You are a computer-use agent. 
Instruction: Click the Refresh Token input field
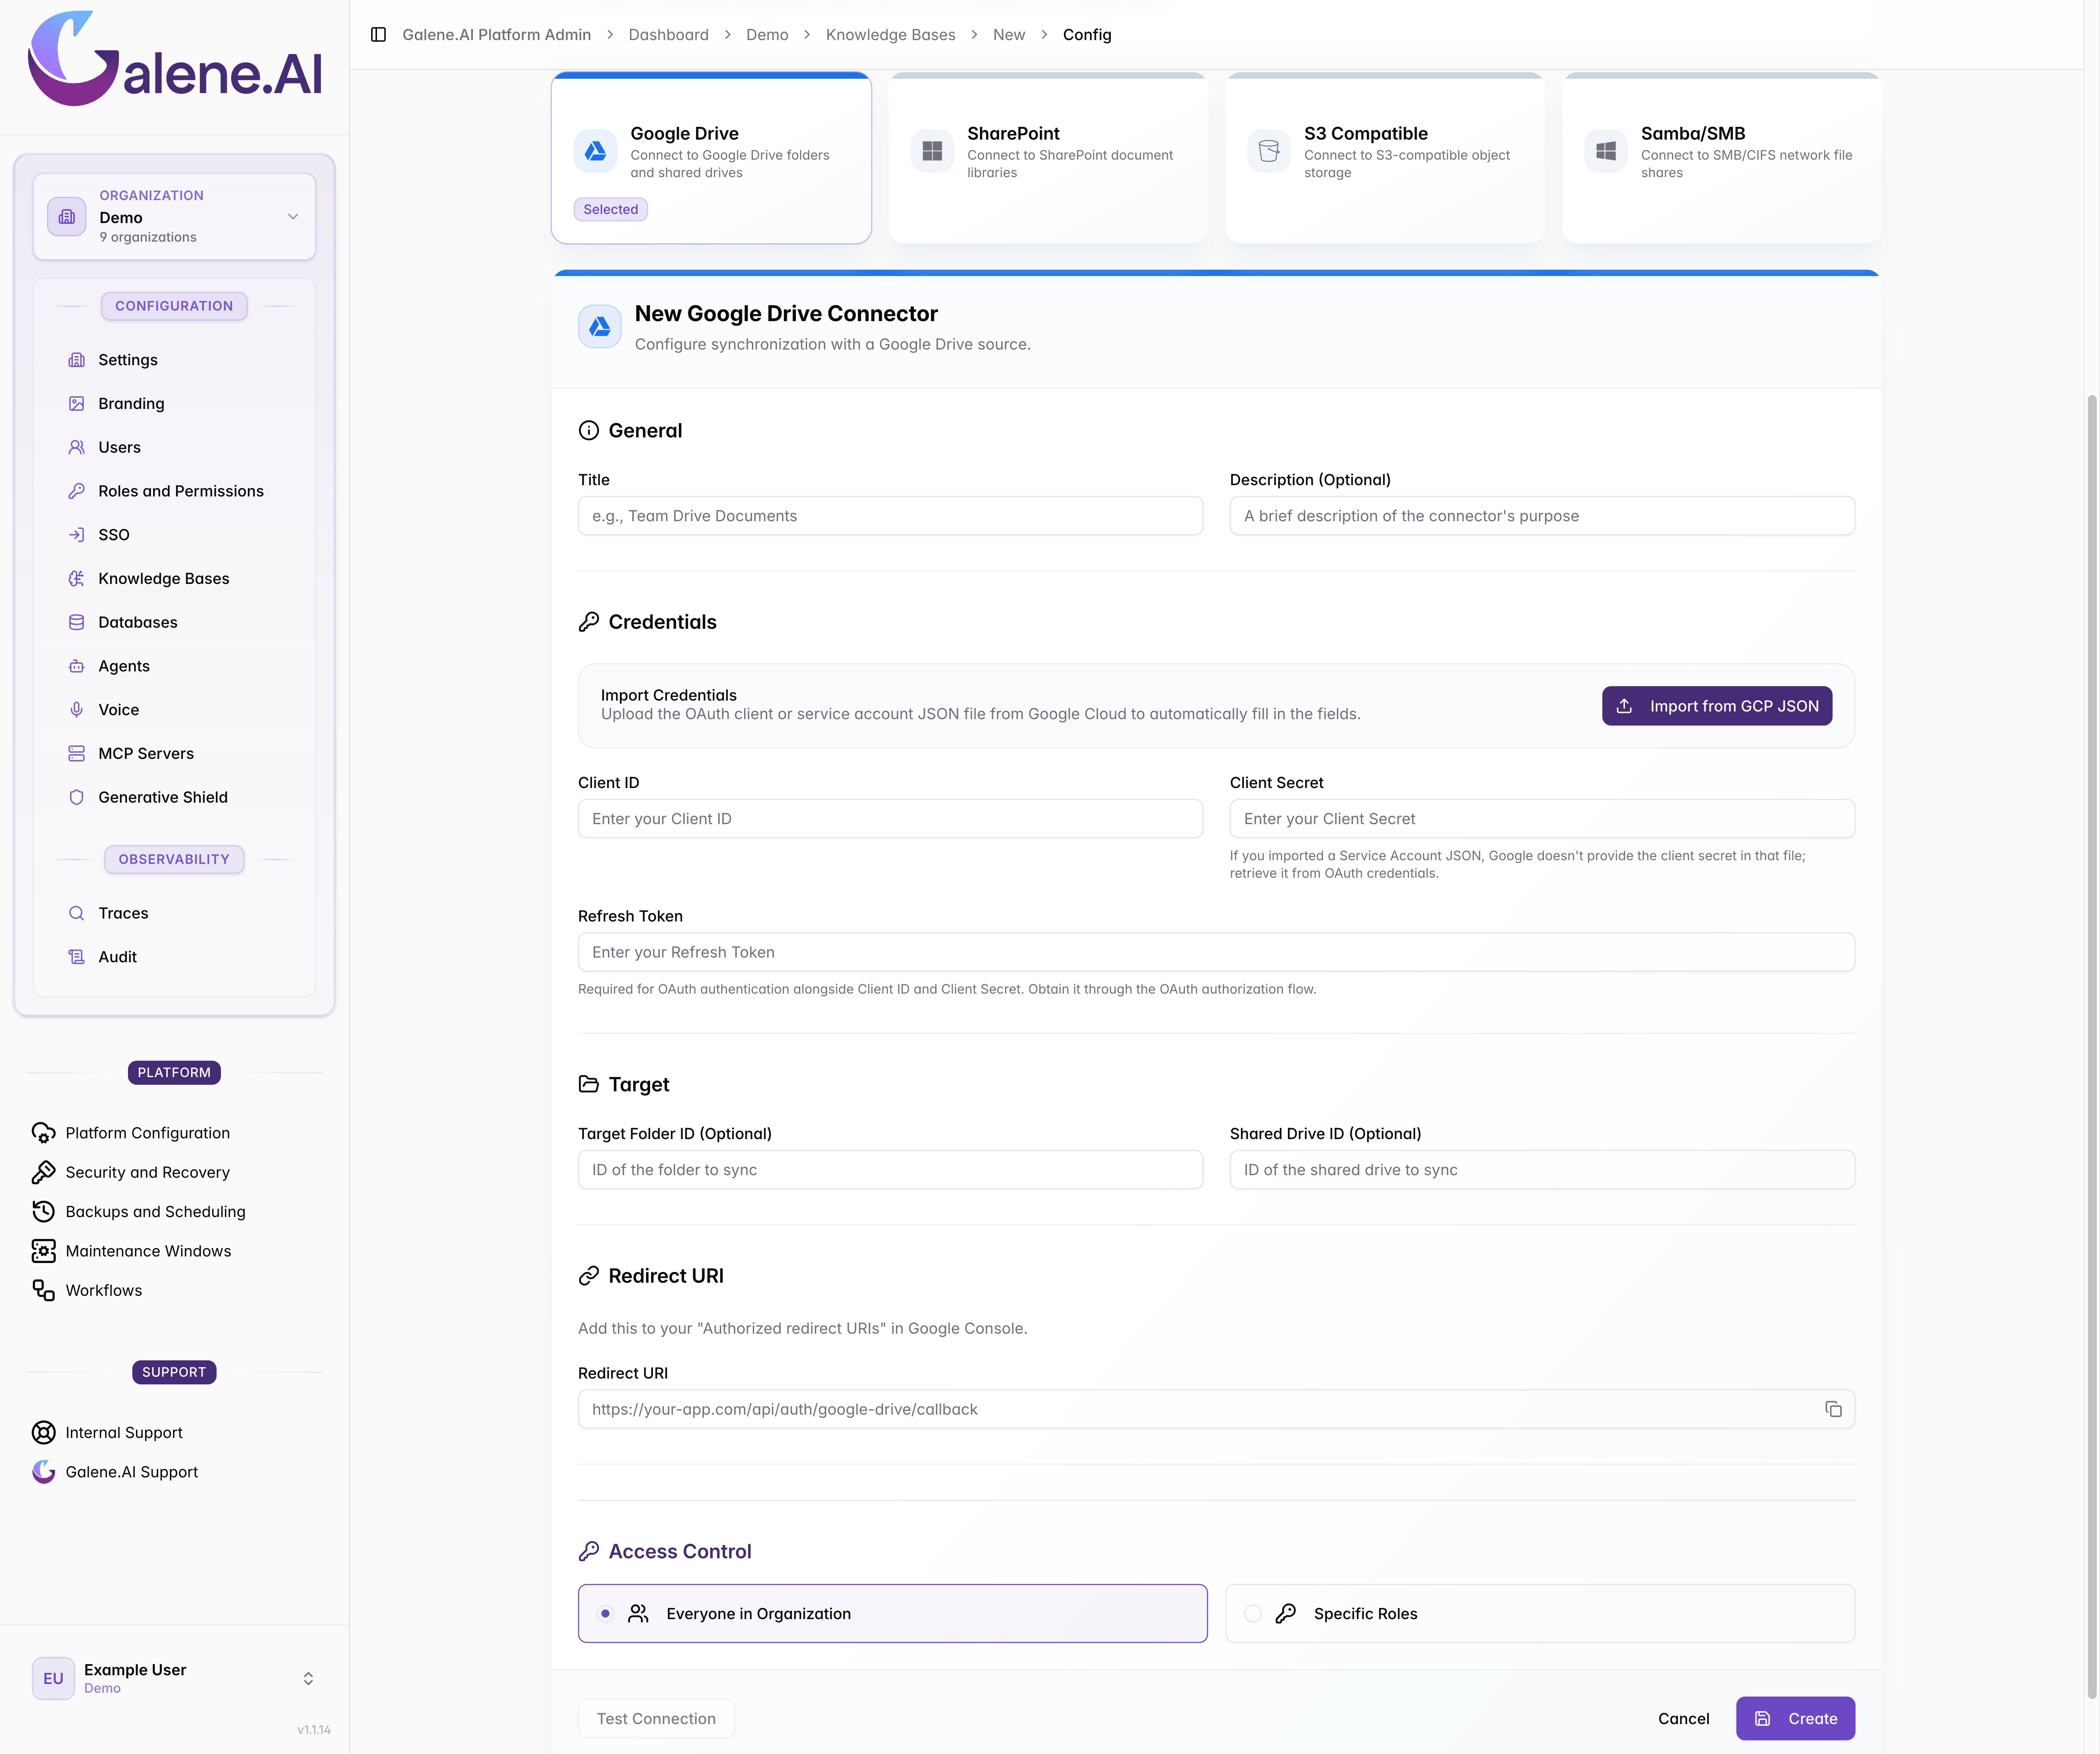(1216, 952)
